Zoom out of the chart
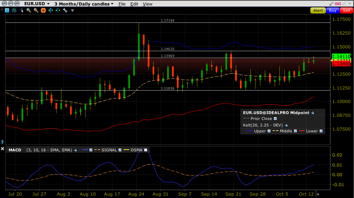Image resolution: width=354 pixels, height=198 pixels. (36, 10)
